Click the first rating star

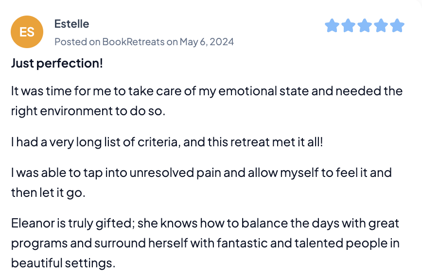click(332, 26)
